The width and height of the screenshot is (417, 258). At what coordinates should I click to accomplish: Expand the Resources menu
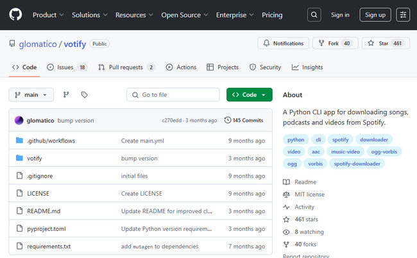(134, 15)
